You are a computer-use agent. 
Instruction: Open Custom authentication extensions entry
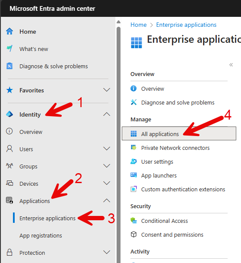click(183, 189)
